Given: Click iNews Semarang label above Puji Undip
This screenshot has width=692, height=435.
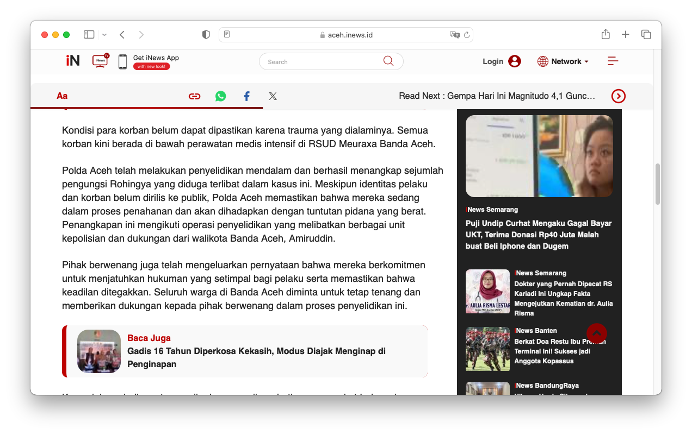Looking at the screenshot, I should (492, 210).
